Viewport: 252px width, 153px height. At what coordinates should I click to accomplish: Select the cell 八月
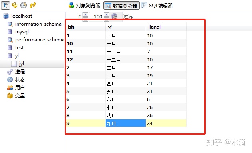click(126, 115)
